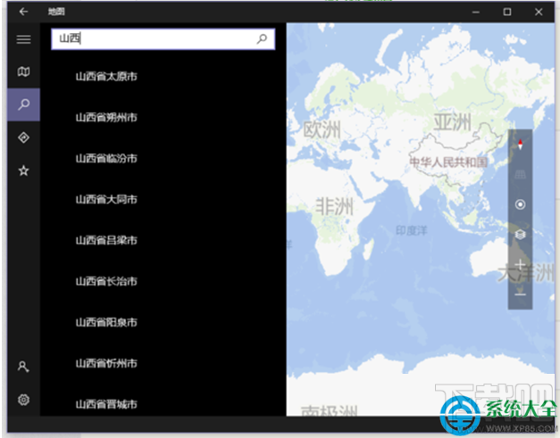
Task: Toggle map tilt icon
Action: [x=521, y=175]
